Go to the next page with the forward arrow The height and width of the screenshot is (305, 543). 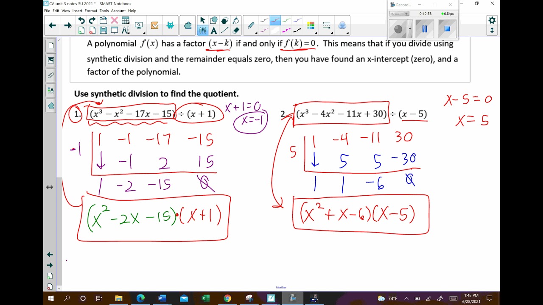coord(67,25)
